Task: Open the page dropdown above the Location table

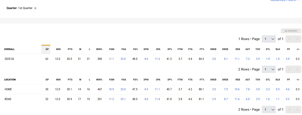Action: [268, 69]
